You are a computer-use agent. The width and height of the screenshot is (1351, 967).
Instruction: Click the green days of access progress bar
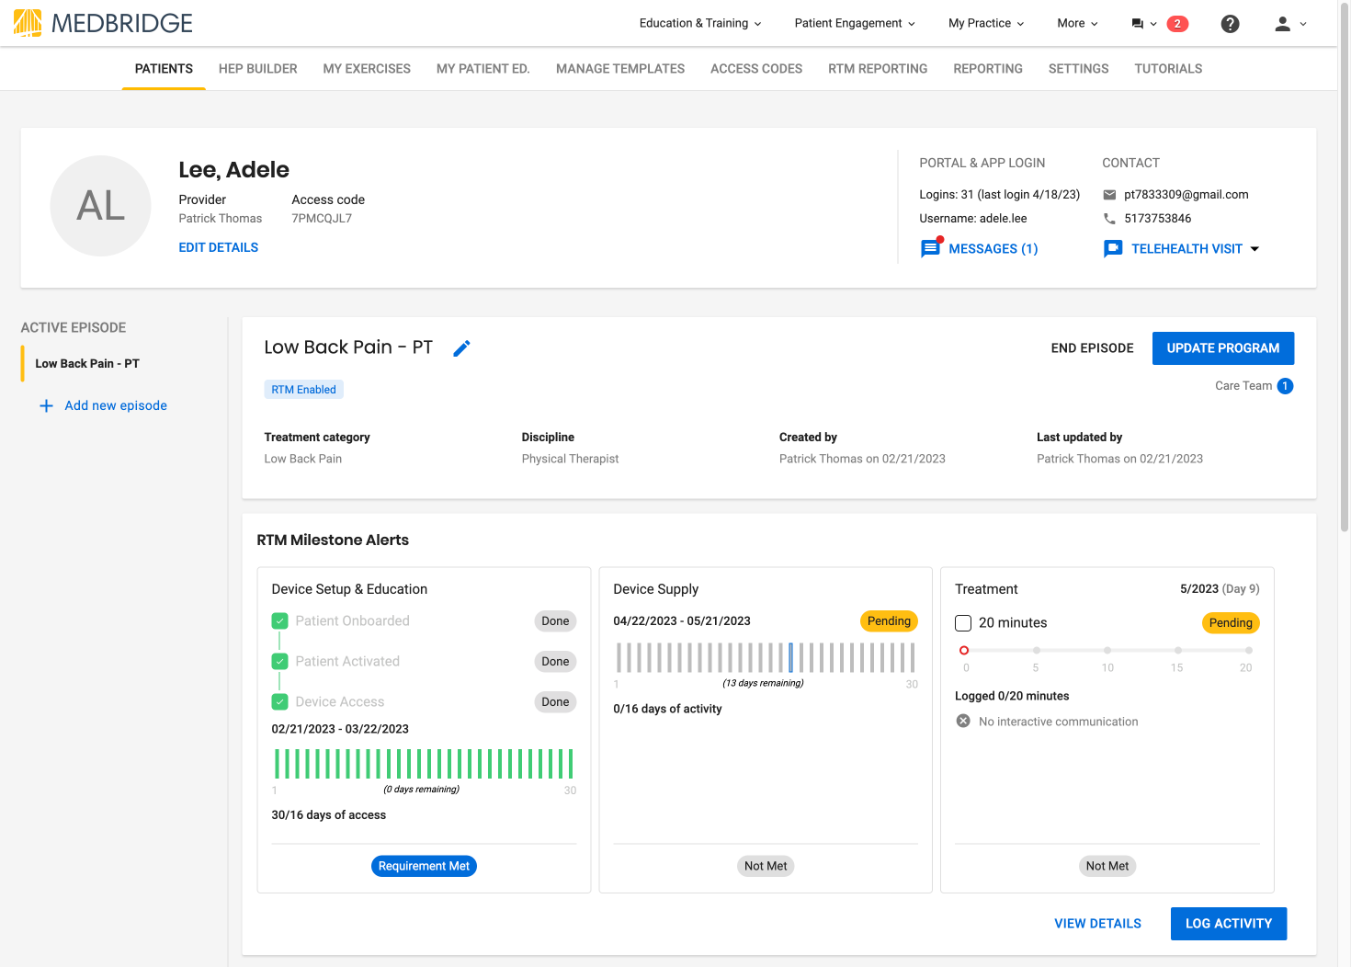coord(424,764)
